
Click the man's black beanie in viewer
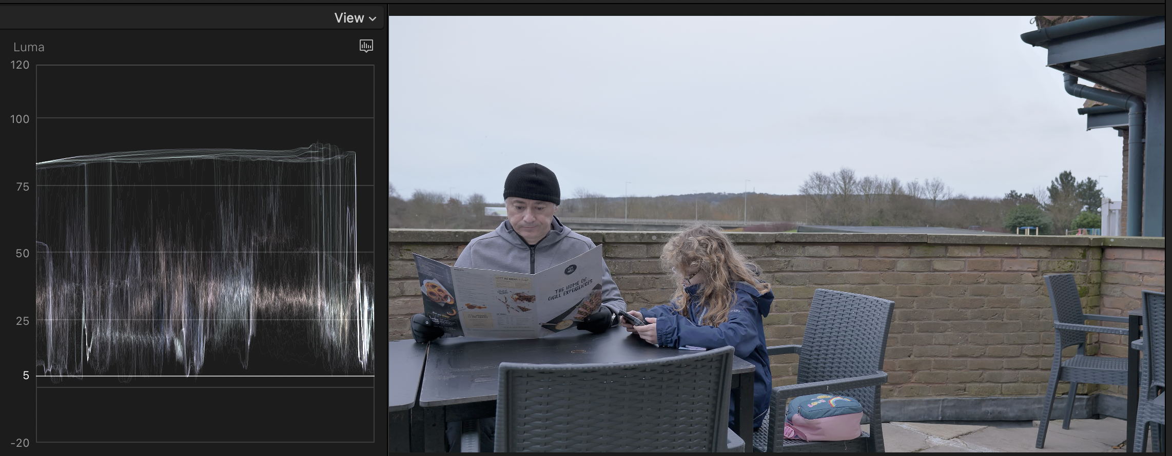(x=532, y=183)
